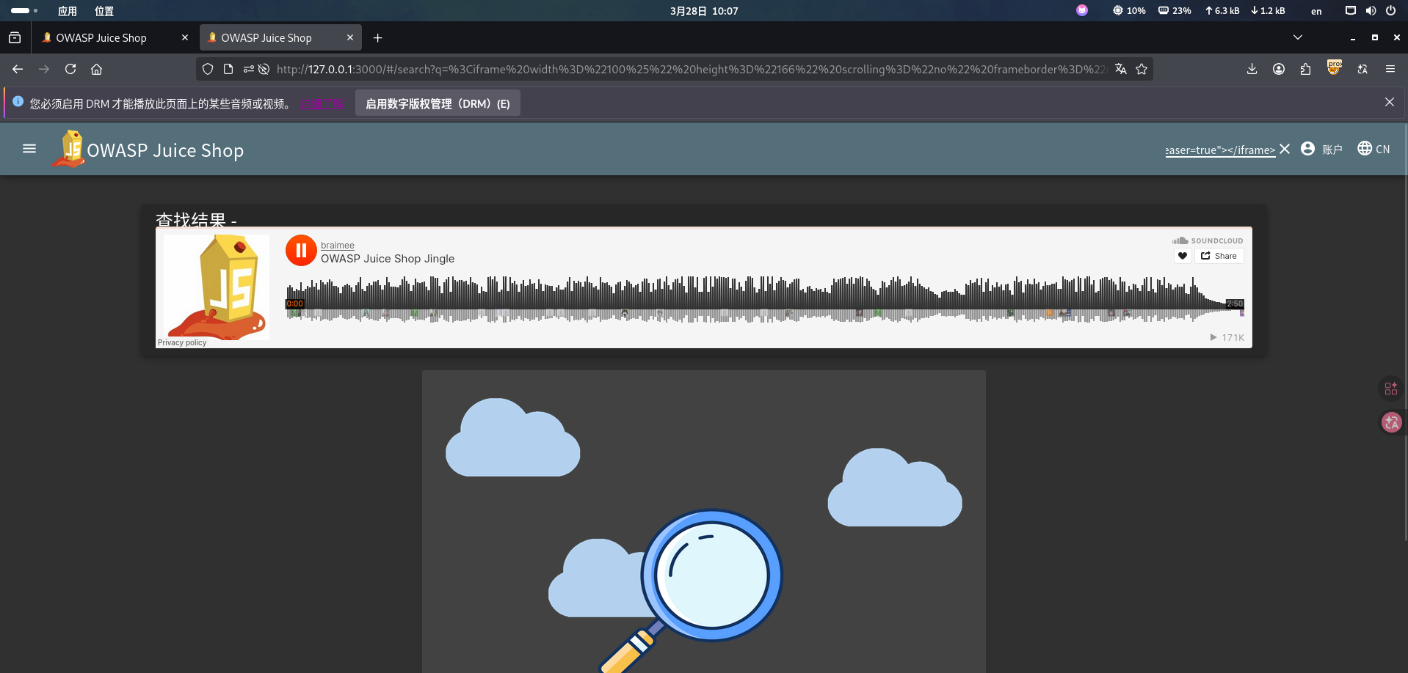Pause the OWASP Juice Shop Jingle

[301, 250]
